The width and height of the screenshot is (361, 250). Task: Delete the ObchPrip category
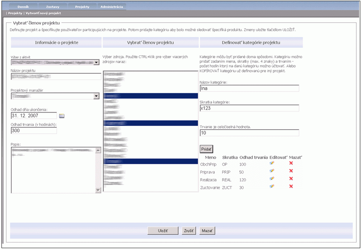pyautogui.click(x=291, y=163)
